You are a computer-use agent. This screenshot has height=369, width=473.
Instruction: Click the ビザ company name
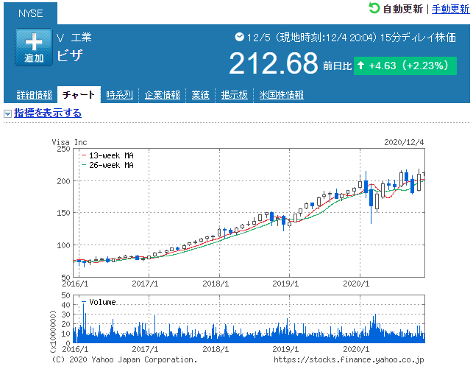(x=70, y=55)
